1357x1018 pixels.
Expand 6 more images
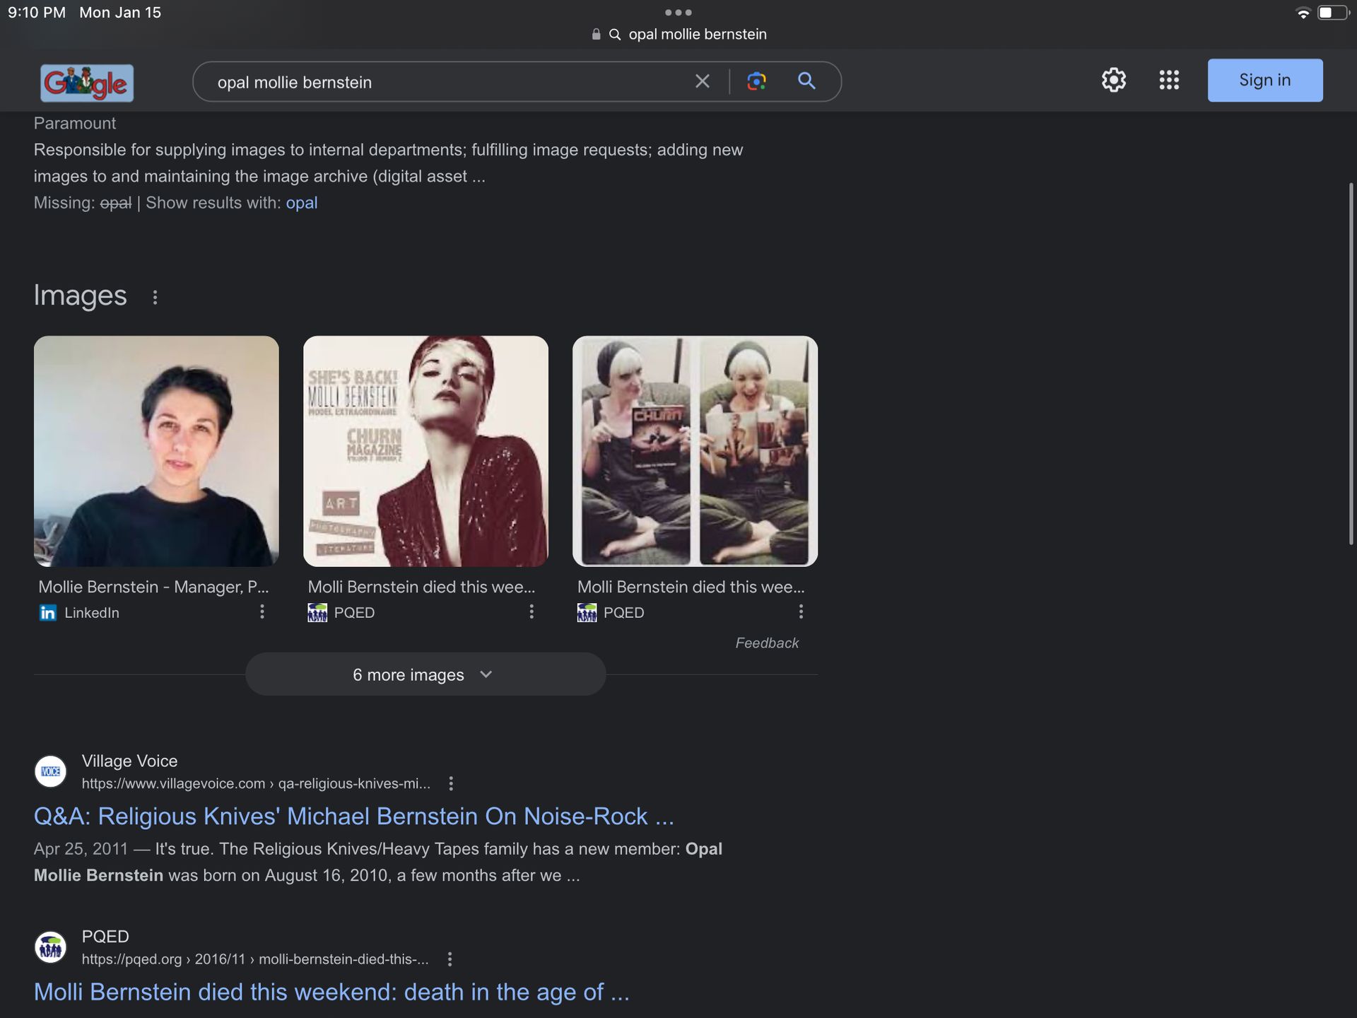coord(425,674)
